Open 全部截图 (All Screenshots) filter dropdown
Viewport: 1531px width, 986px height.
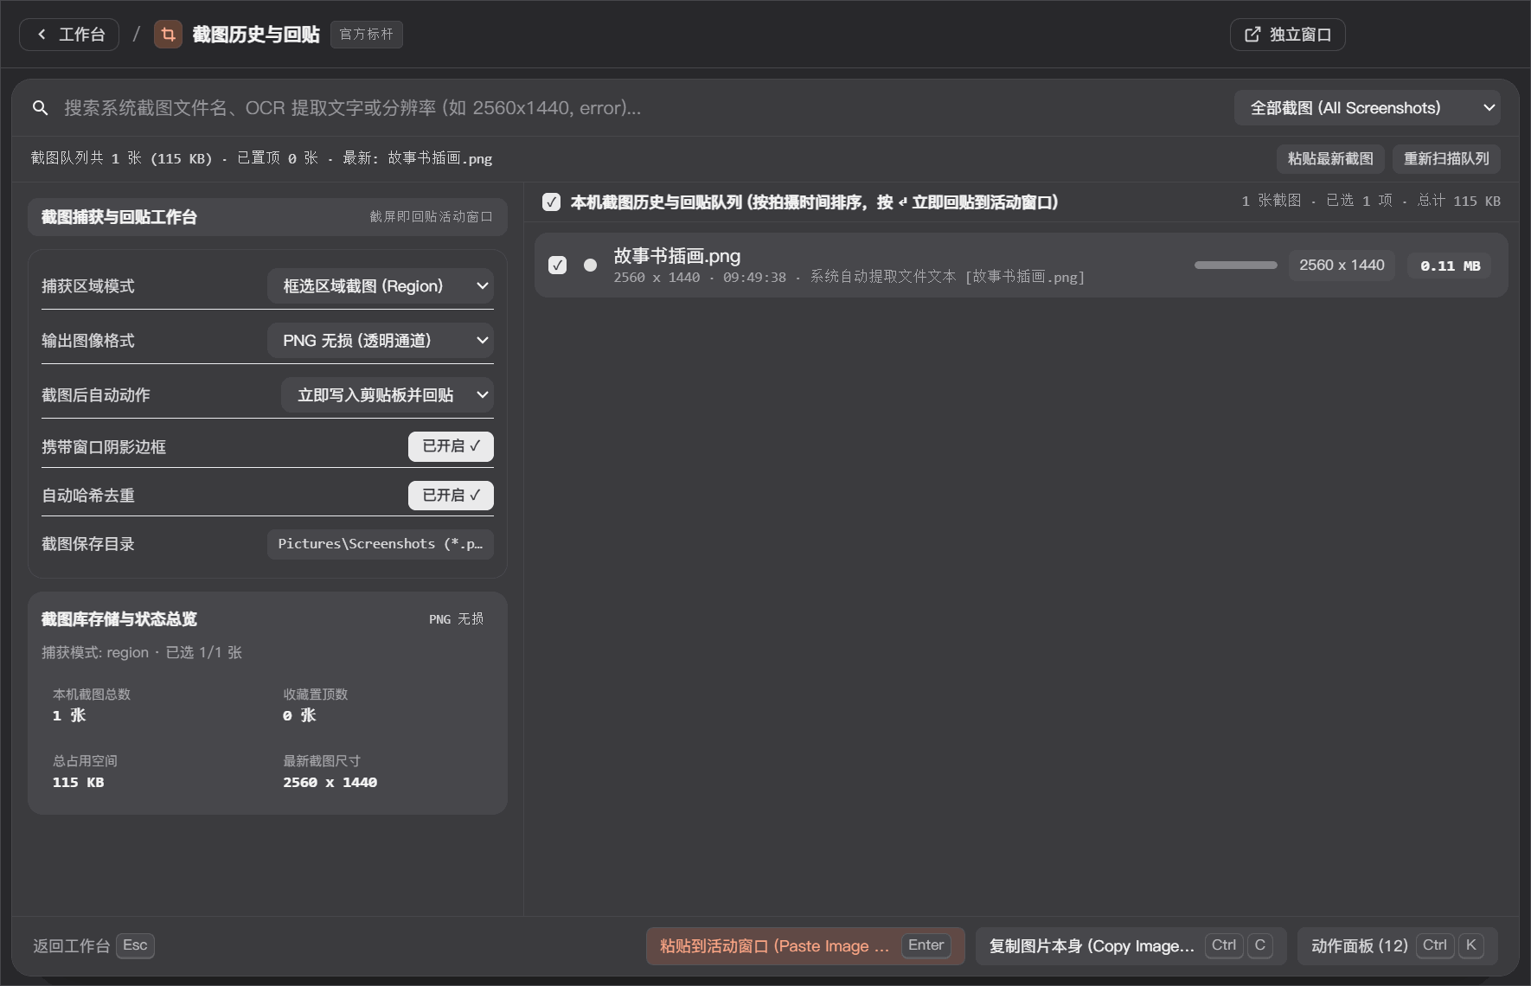click(1367, 108)
